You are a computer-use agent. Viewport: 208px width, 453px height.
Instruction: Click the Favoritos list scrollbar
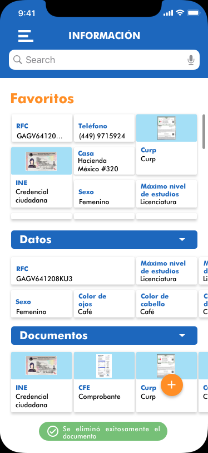(204, 132)
